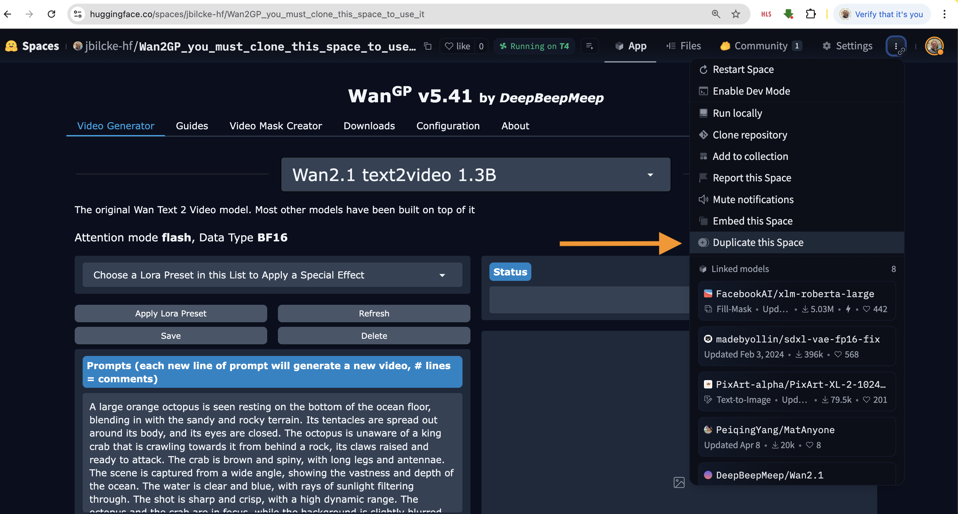Like this Space with heart button
The image size is (958, 514).
click(x=458, y=46)
